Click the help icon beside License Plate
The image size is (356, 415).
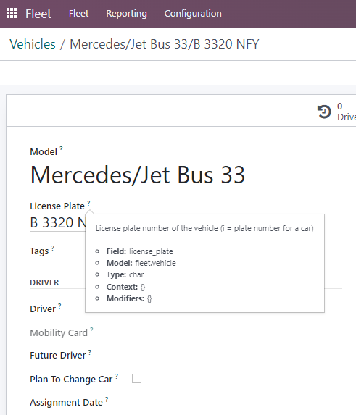(x=88, y=204)
